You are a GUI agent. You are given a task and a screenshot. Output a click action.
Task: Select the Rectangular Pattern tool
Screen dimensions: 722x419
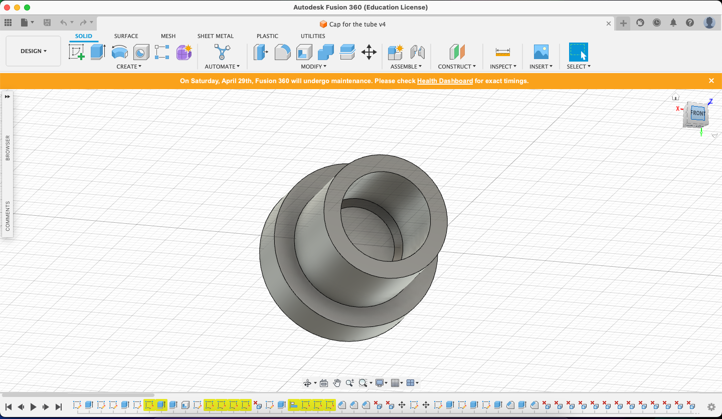coord(162,52)
